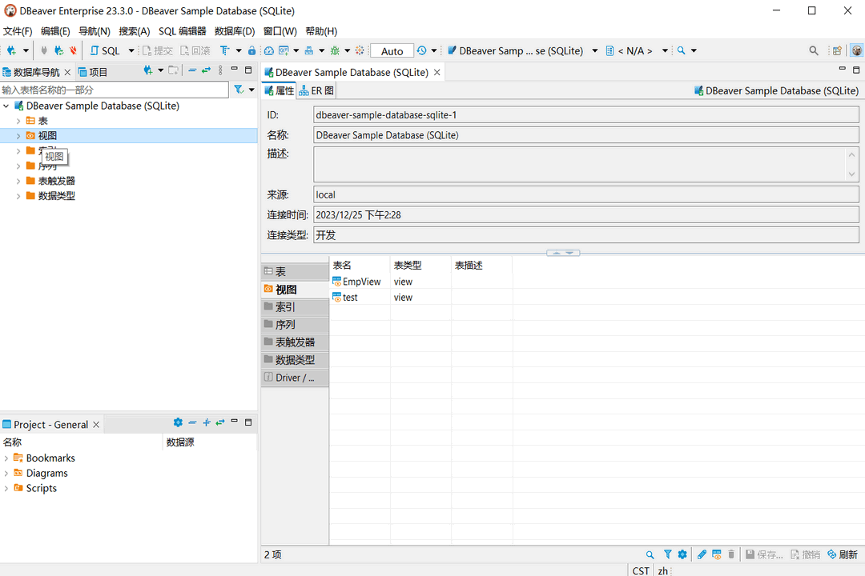Click the blue filter funnel in bottom toolbar

(x=668, y=554)
